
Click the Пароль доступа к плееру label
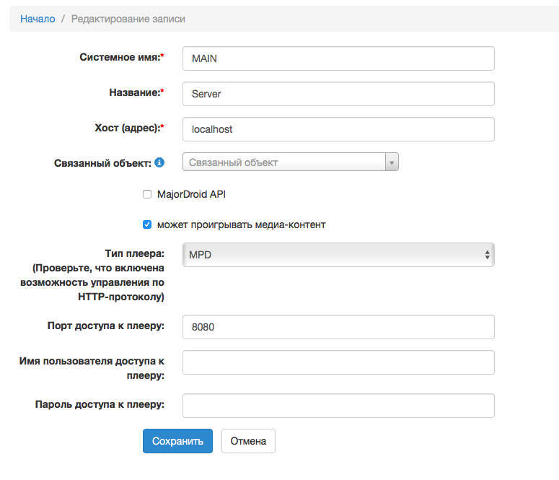tap(100, 404)
